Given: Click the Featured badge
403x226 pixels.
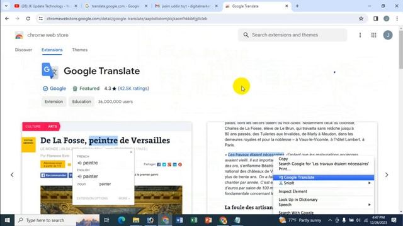Looking at the screenshot, I should tap(86, 89).
